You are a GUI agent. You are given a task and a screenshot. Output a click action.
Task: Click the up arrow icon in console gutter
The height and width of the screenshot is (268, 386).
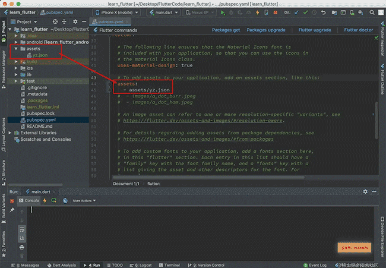22,212
